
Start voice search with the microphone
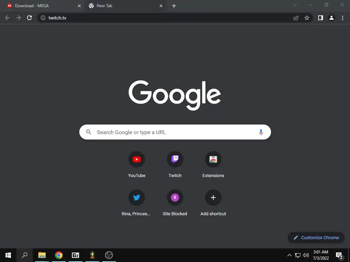261,132
